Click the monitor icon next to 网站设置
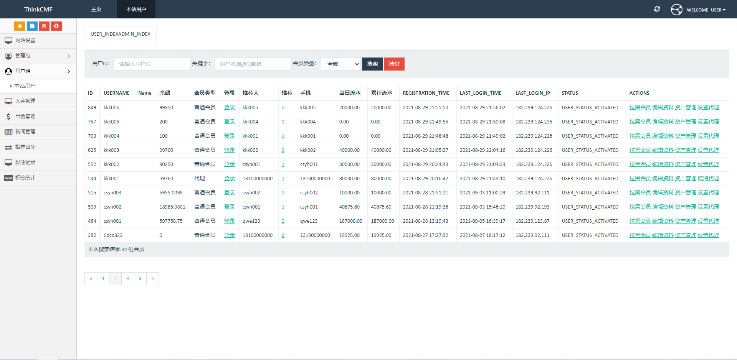737x360 pixels. point(8,40)
